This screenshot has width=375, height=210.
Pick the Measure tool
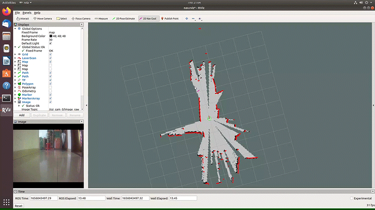[x=101, y=19]
